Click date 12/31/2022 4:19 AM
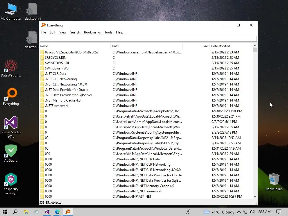This screenshot has height=216, width=288. 226,148
